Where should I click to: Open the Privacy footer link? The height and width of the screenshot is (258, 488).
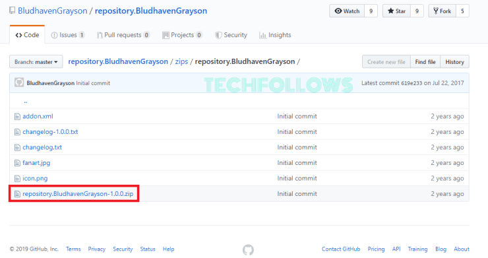coord(97,249)
